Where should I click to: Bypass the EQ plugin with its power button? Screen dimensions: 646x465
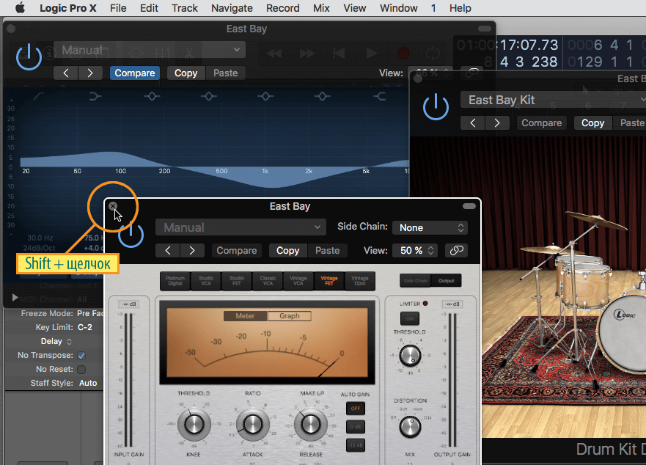(29, 56)
